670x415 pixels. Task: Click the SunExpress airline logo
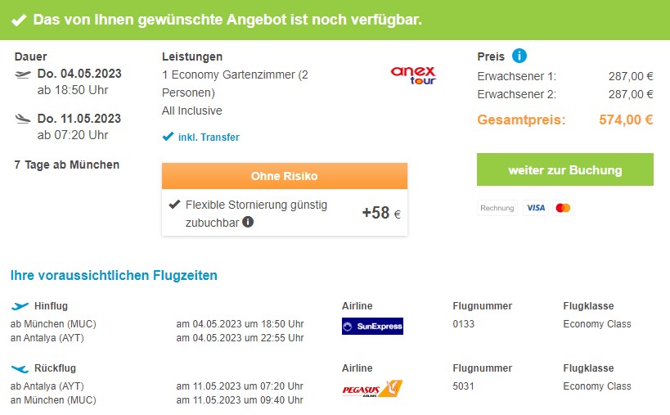(x=372, y=326)
